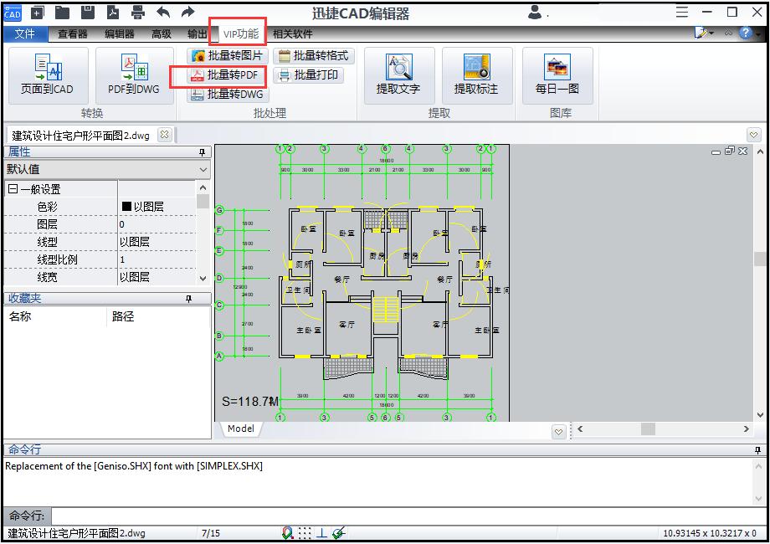The height and width of the screenshot is (544, 770).
Task: Open the document tab list dropdown arrow
Action: pyautogui.click(x=754, y=135)
